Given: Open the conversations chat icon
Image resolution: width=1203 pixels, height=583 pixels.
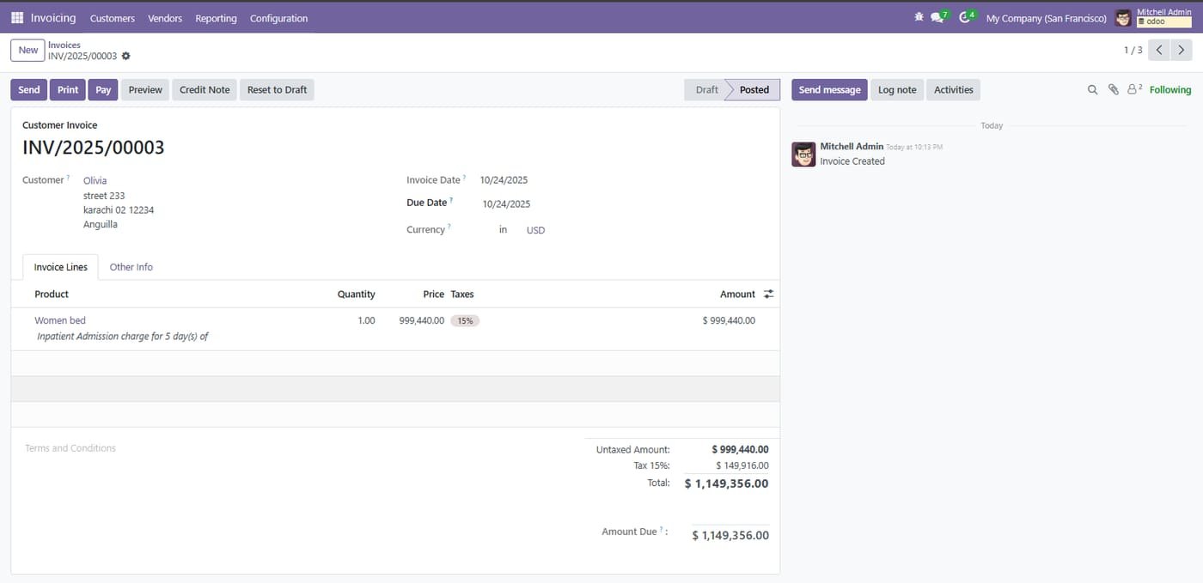Looking at the screenshot, I should pyautogui.click(x=937, y=18).
